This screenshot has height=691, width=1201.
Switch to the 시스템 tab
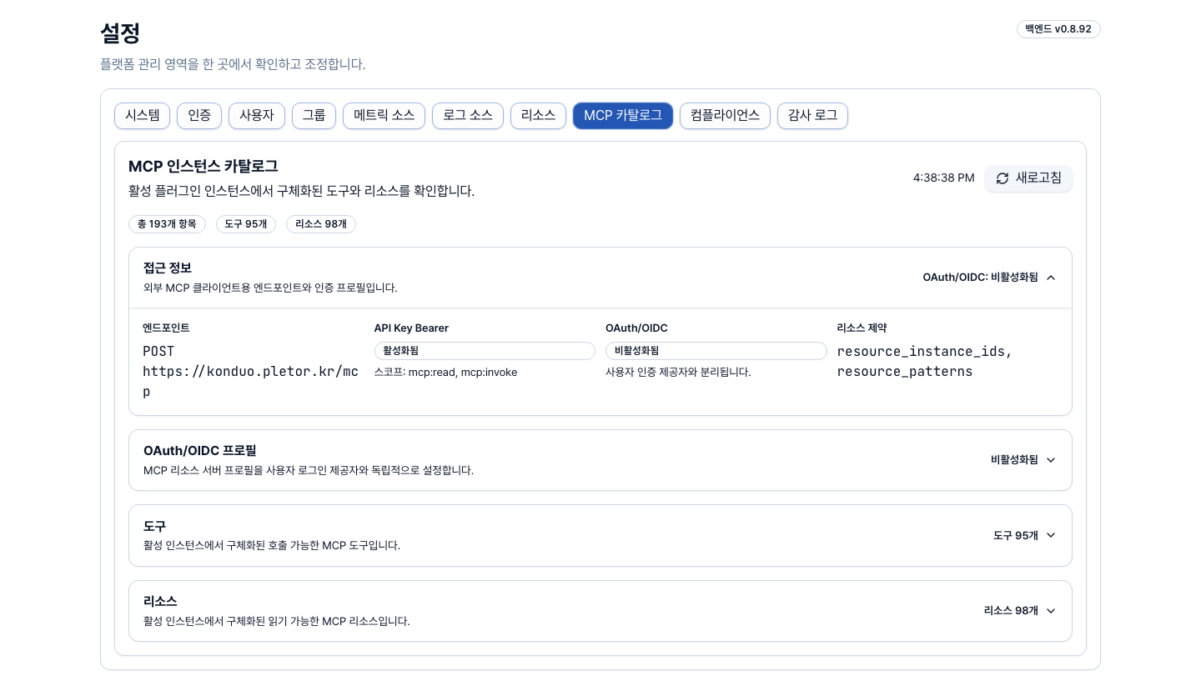click(143, 116)
